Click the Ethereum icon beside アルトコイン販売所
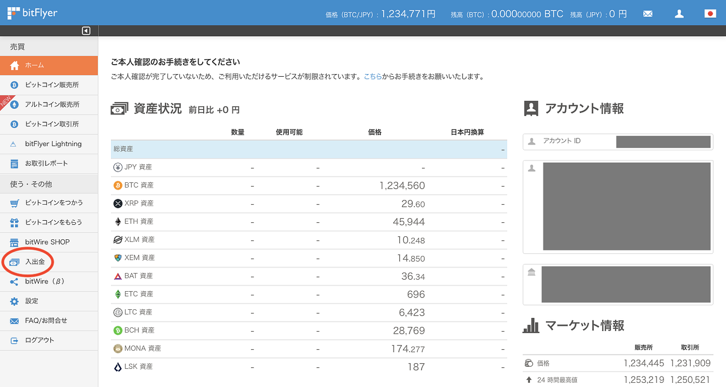The image size is (726, 387). (15, 105)
